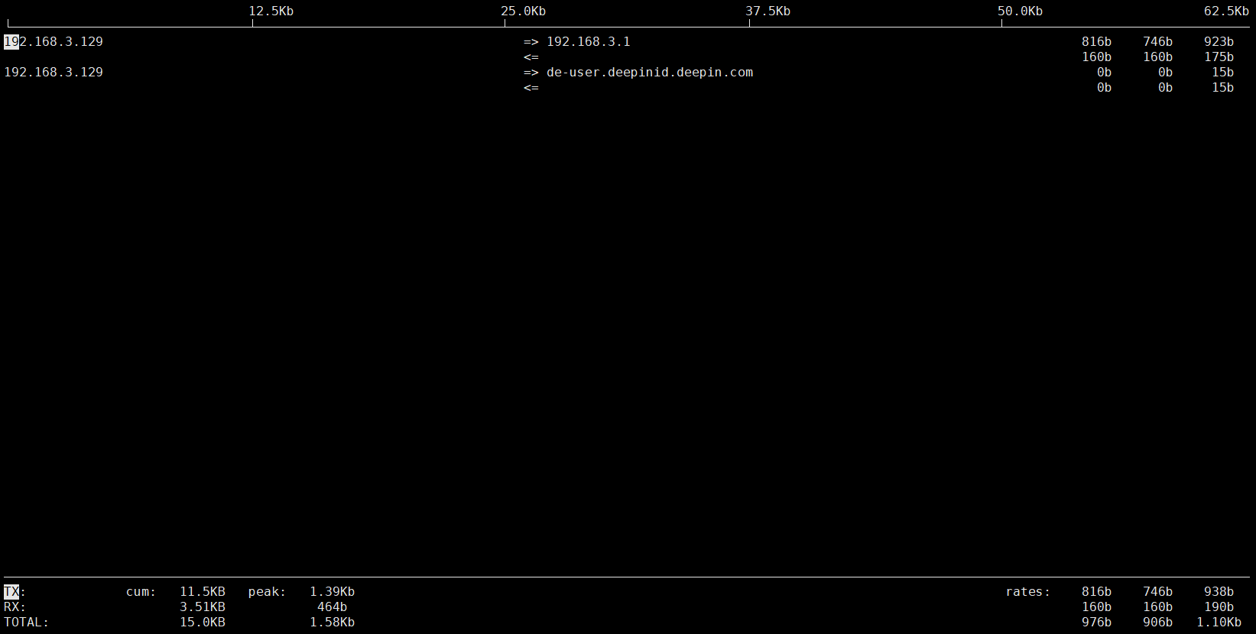Click the 923b rate value
The width and height of the screenshot is (1256, 634).
[x=1219, y=41]
